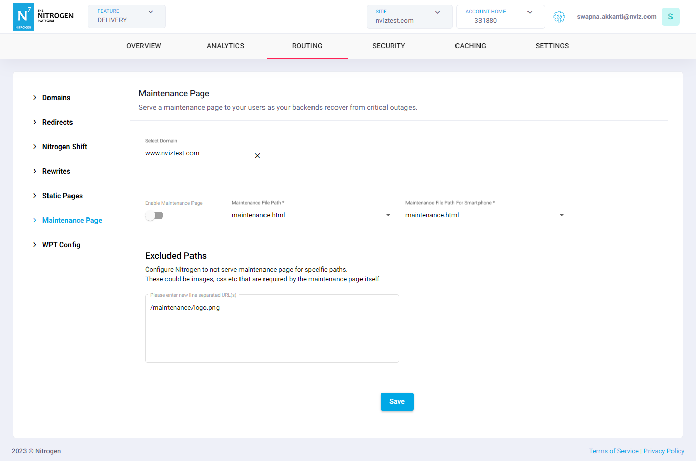This screenshot has height=461, width=696.
Task: Select Static Pages in the sidebar
Action: point(62,196)
